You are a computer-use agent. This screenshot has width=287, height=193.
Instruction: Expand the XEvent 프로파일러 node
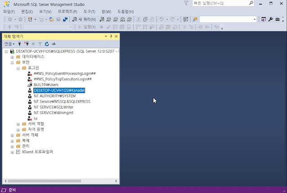tap(12, 152)
